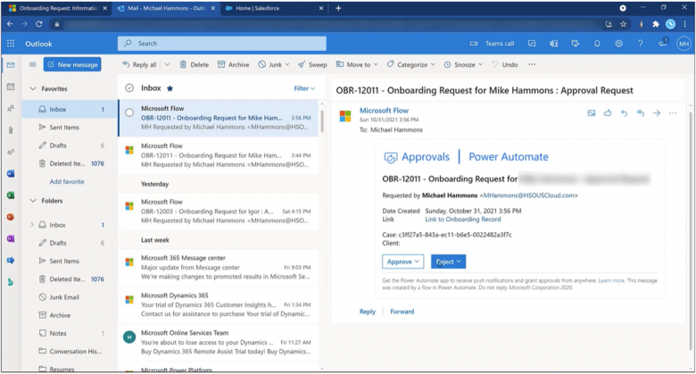The height and width of the screenshot is (374, 696).
Task: Click Reply below the message
Action: click(367, 312)
